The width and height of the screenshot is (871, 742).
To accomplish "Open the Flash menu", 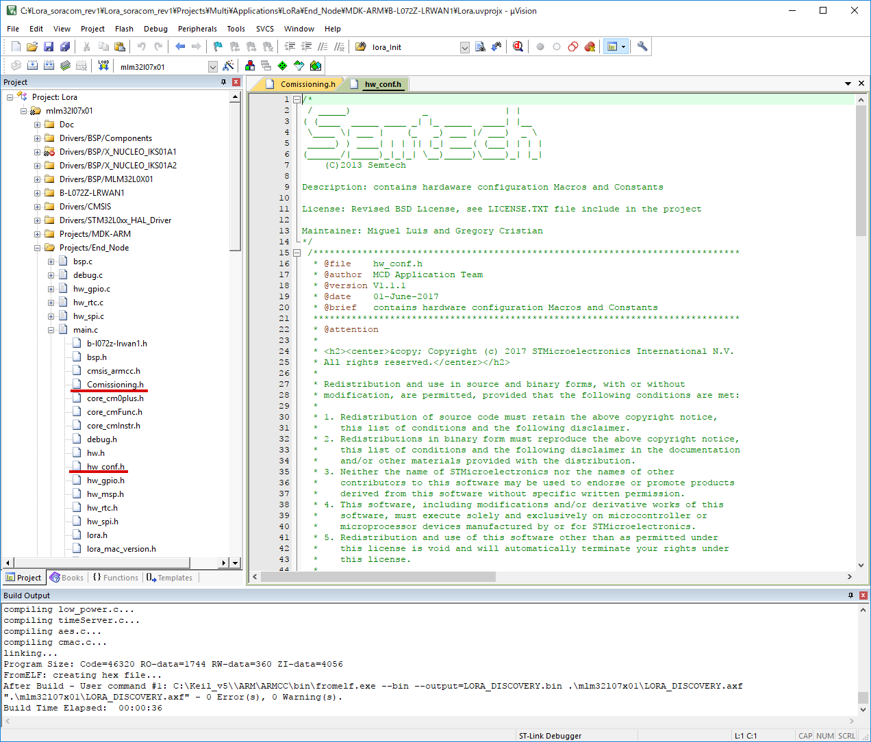I will 124,29.
